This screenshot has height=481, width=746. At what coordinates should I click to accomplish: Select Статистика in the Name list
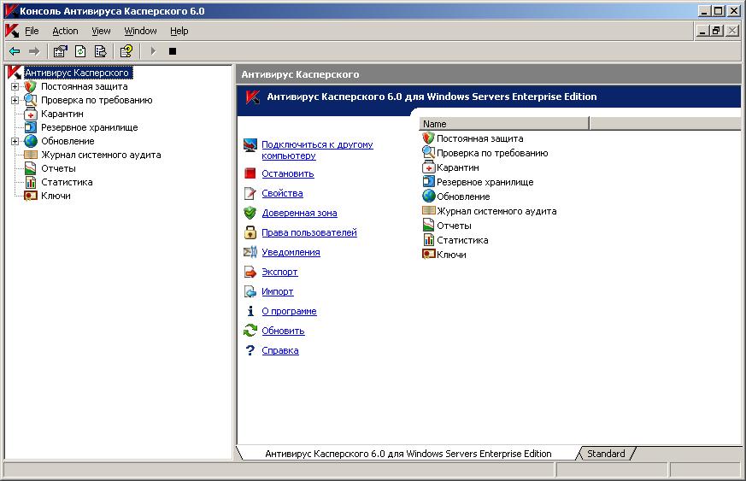[462, 240]
